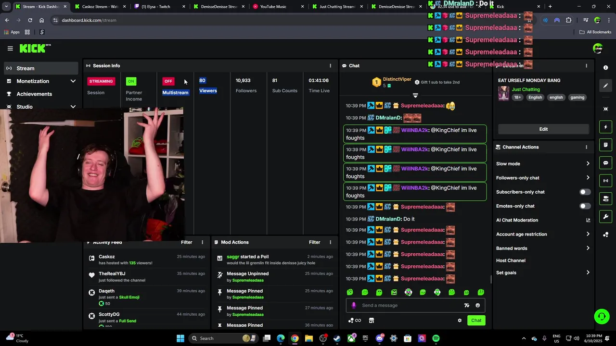Click the angry square green emote

point(394,292)
